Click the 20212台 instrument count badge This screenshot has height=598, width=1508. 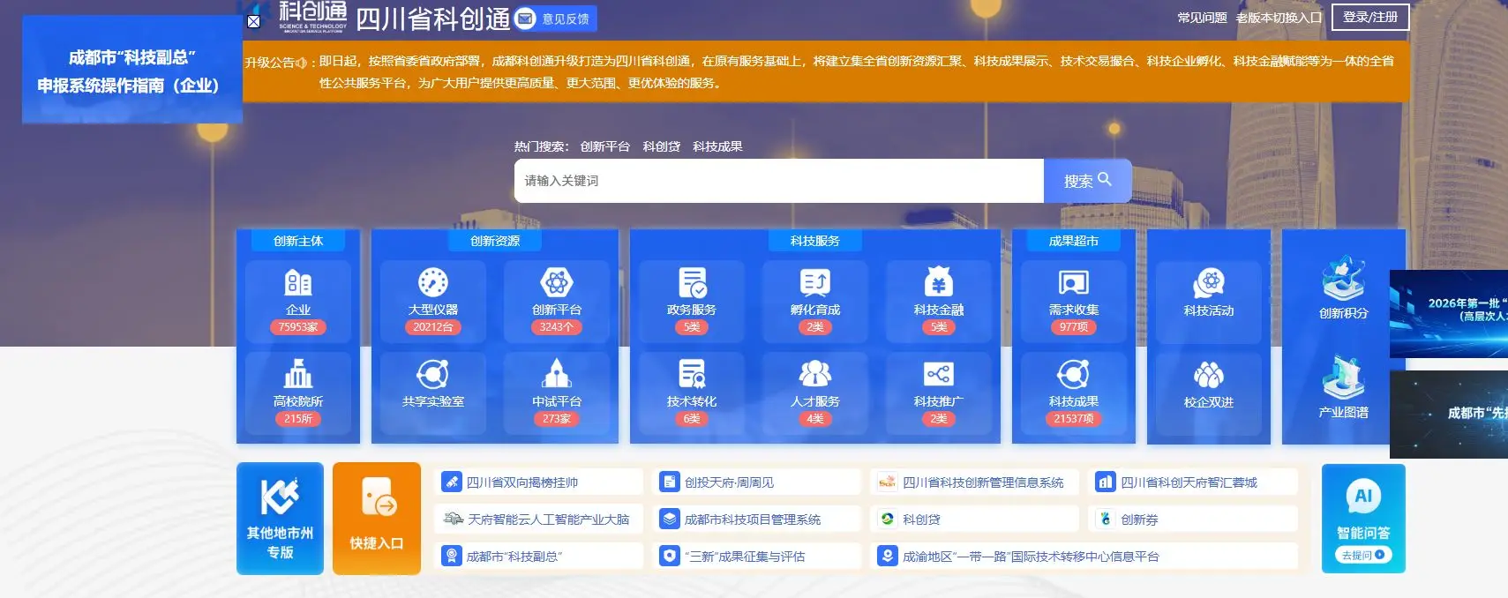(433, 327)
